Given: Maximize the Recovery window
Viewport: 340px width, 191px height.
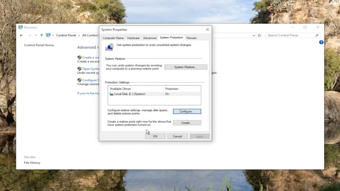Looking at the screenshot, I should tap(305, 27).
